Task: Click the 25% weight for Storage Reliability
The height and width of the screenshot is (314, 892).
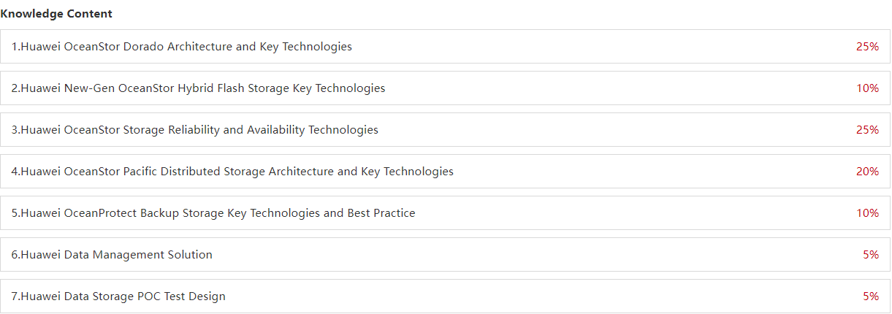Action: point(867,130)
